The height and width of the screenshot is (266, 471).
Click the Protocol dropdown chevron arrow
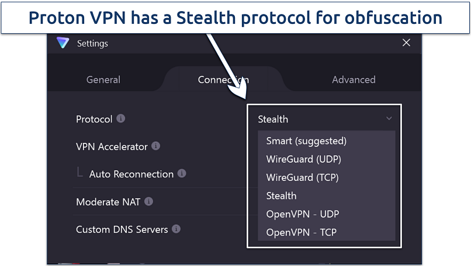coord(389,119)
